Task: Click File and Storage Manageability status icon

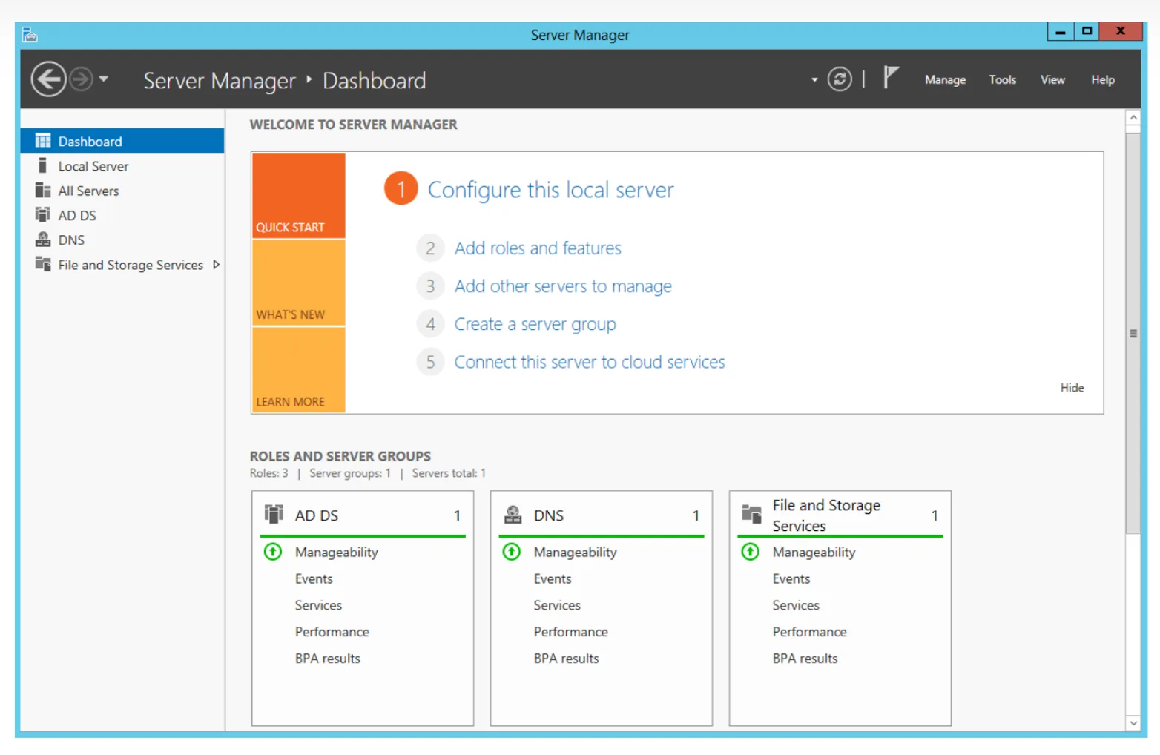Action: point(751,552)
